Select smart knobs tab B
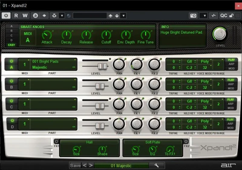242x170 pixels. pos(11,31)
